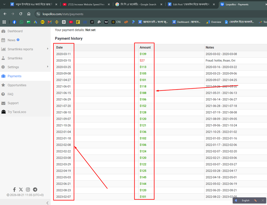The height and width of the screenshot is (205, 267).
Task: Click the $145 amount cell
Action: click(x=143, y=177)
